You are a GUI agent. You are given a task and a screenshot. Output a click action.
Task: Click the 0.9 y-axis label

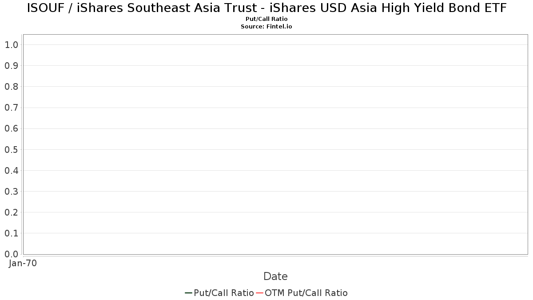pyautogui.click(x=11, y=66)
